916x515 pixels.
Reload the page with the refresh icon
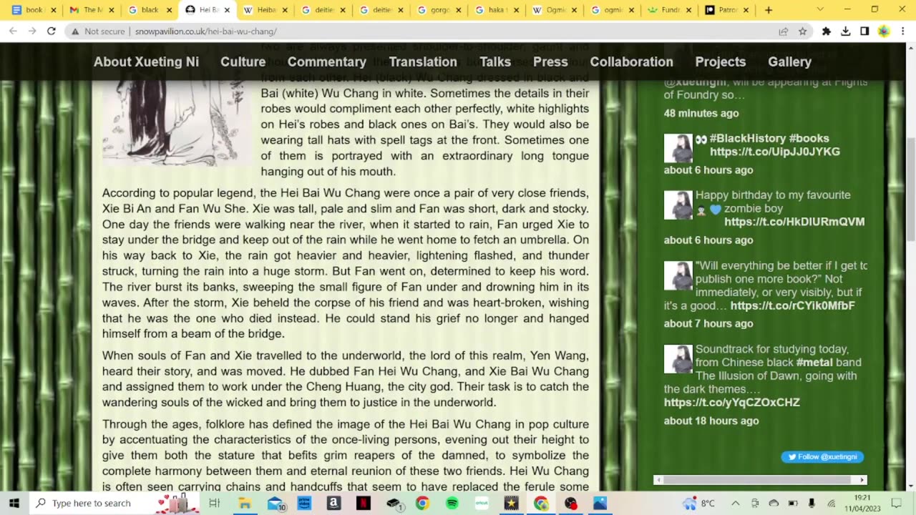[51, 31]
